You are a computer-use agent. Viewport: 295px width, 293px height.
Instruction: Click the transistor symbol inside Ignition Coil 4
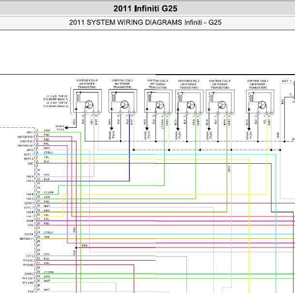click(x=89, y=105)
